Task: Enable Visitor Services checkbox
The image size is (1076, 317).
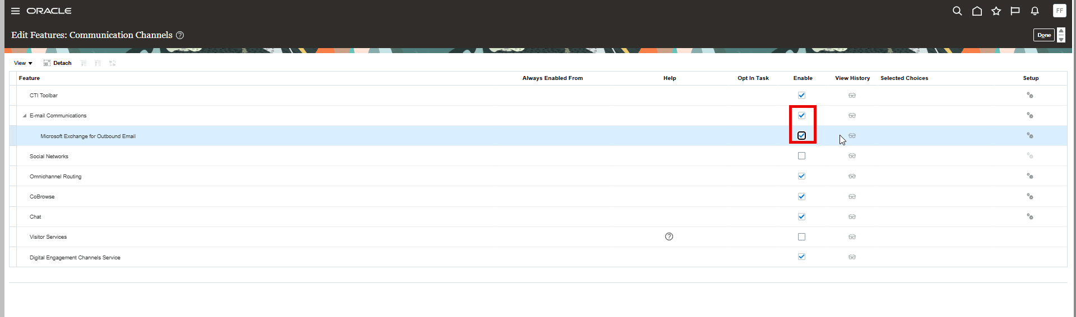Action: (x=801, y=236)
